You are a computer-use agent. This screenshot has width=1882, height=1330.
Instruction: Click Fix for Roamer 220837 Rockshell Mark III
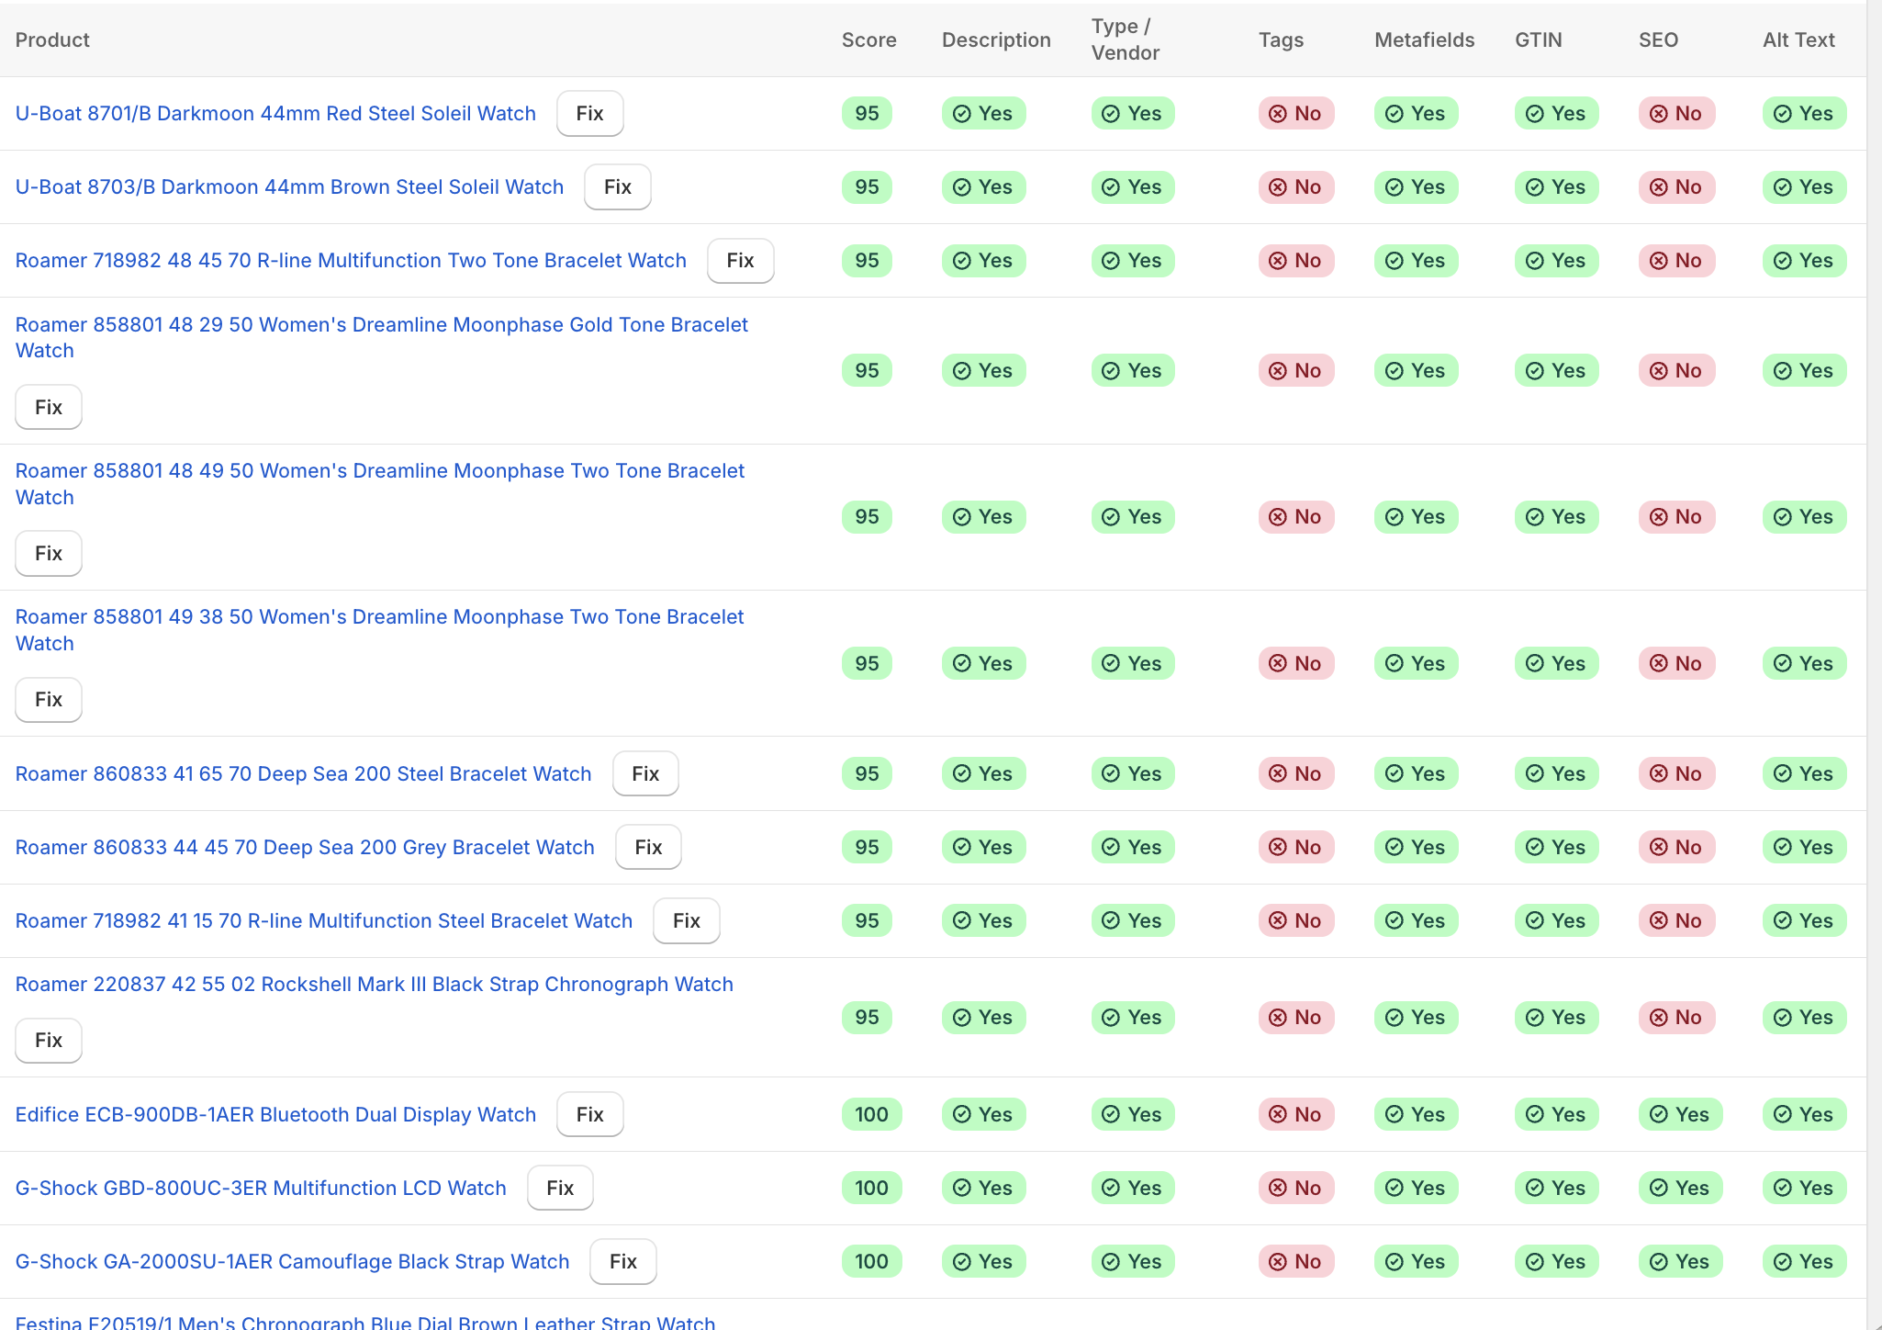49,1040
